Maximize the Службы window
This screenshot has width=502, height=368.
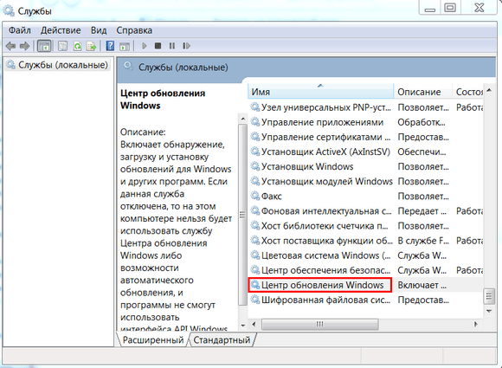click(x=450, y=8)
